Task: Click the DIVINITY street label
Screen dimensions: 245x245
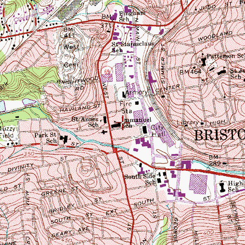Action: [21, 167]
